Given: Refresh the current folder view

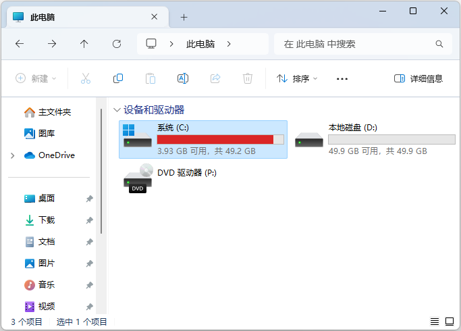Looking at the screenshot, I should point(117,44).
